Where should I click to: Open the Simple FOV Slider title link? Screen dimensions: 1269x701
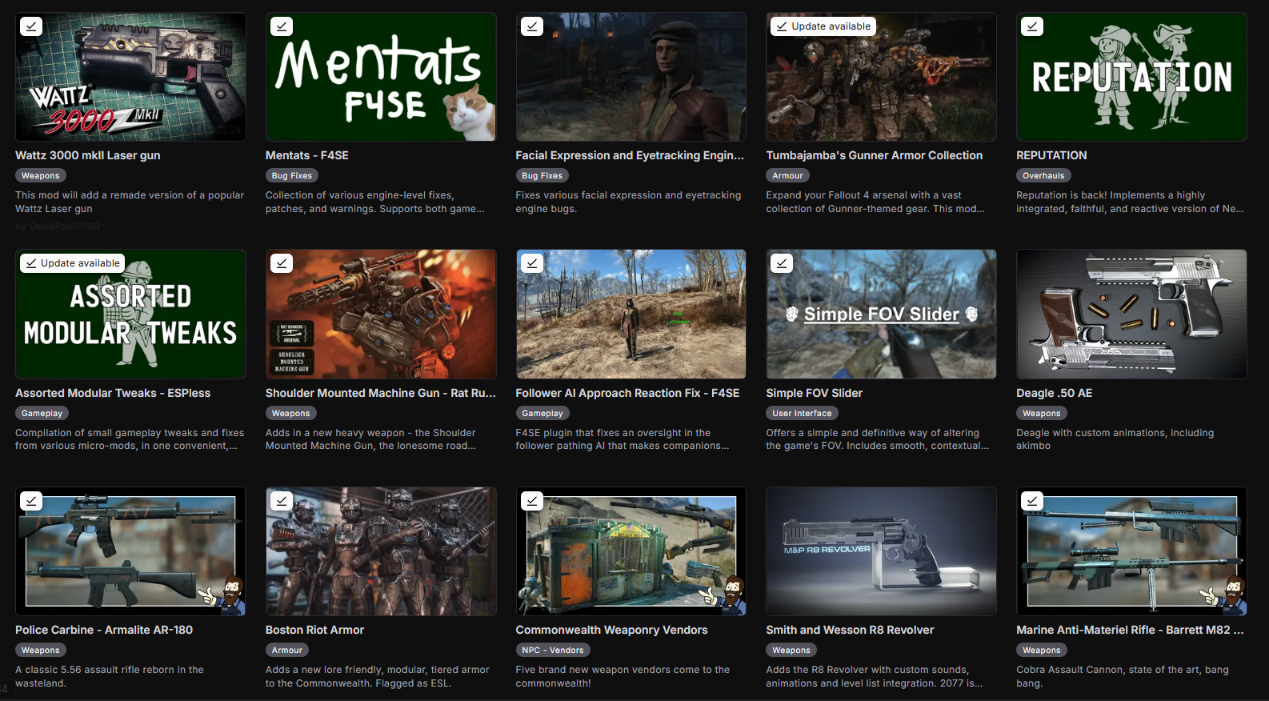pos(815,393)
